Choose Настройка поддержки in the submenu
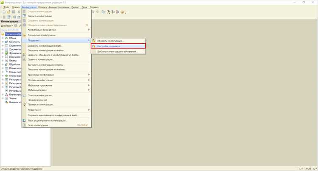Viewport: 318px width, 171px height. coord(118,46)
